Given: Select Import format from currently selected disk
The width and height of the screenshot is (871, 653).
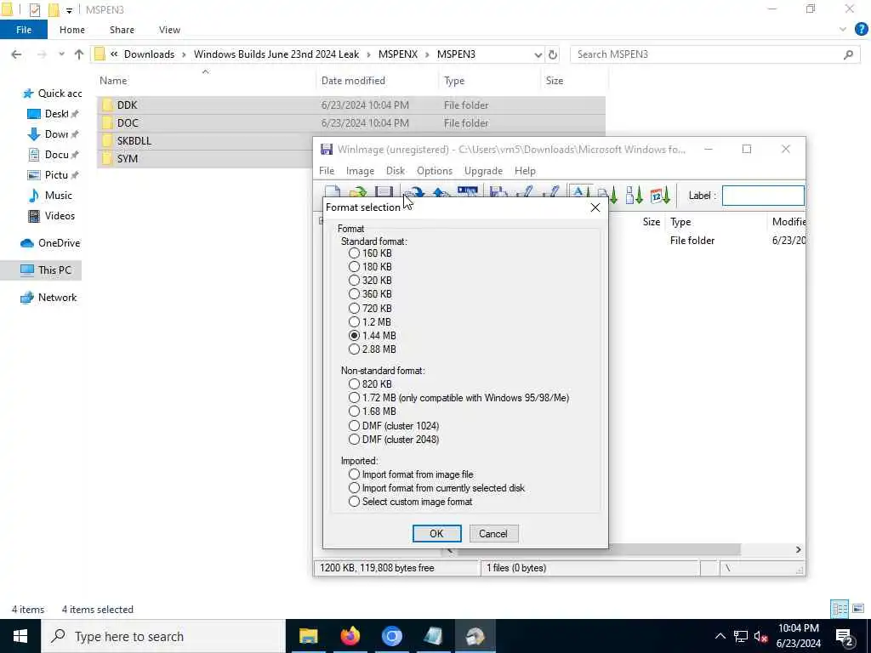Looking at the screenshot, I should click(436, 488).
